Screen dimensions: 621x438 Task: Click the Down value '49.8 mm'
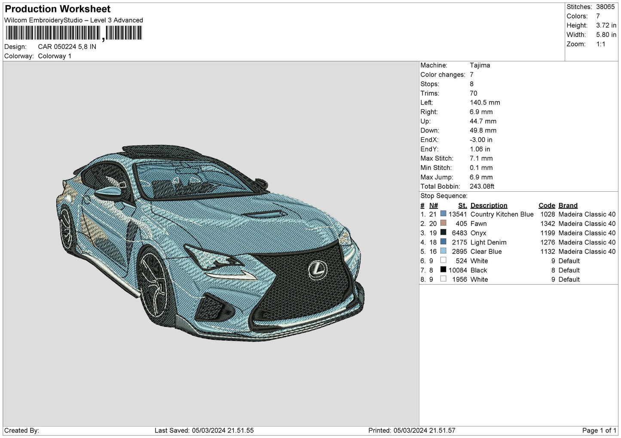tap(483, 130)
